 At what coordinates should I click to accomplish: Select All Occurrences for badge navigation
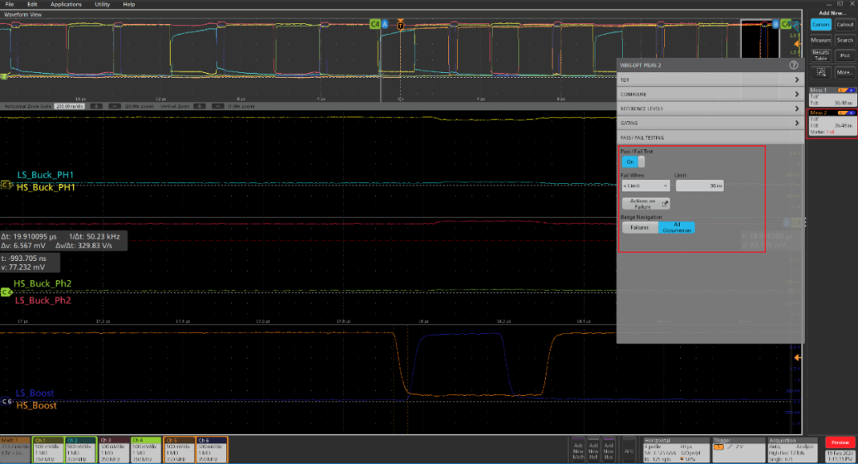pos(677,228)
